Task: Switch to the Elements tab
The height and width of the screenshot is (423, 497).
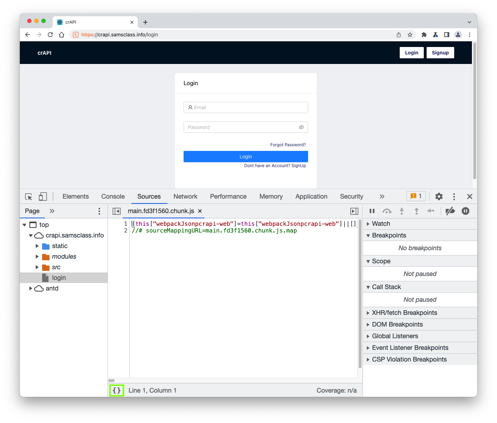Action: (76, 196)
